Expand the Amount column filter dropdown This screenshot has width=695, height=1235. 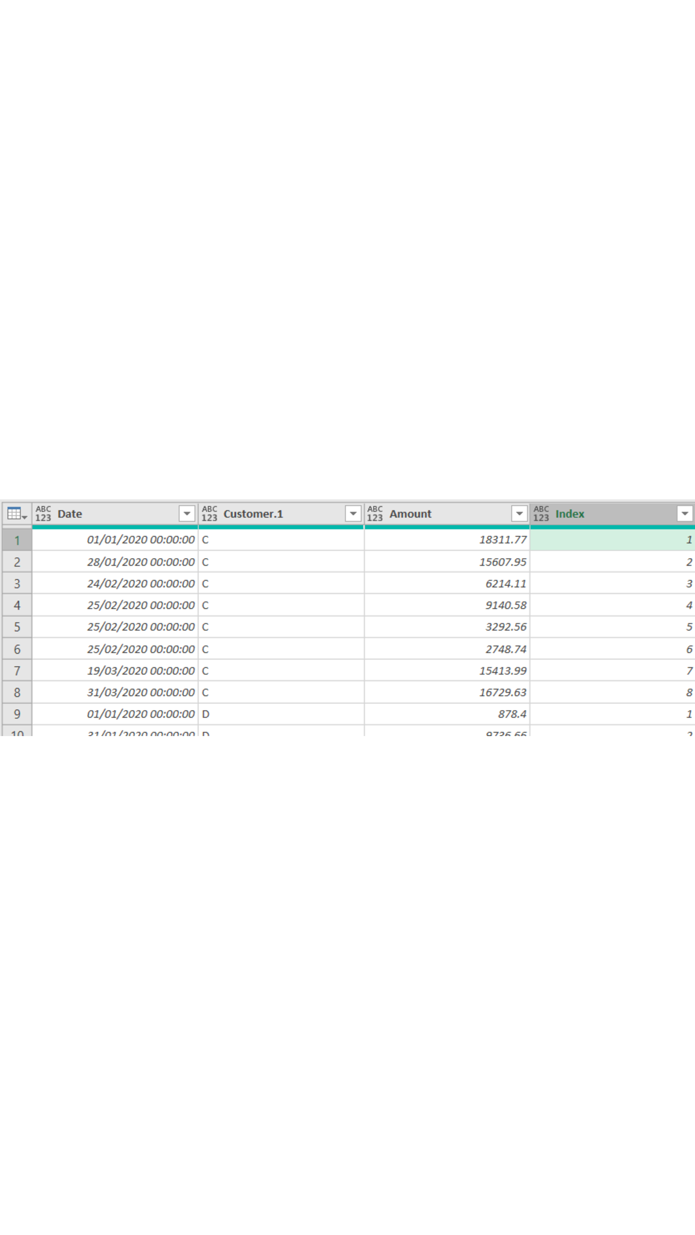click(x=519, y=513)
